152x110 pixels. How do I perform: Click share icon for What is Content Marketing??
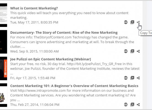click(x=138, y=22)
